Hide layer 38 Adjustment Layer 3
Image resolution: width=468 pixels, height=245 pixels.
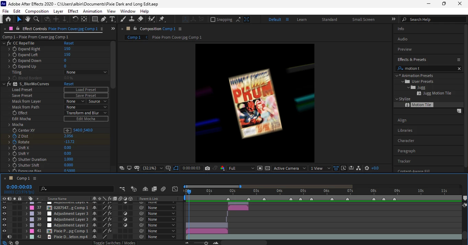pos(4,214)
